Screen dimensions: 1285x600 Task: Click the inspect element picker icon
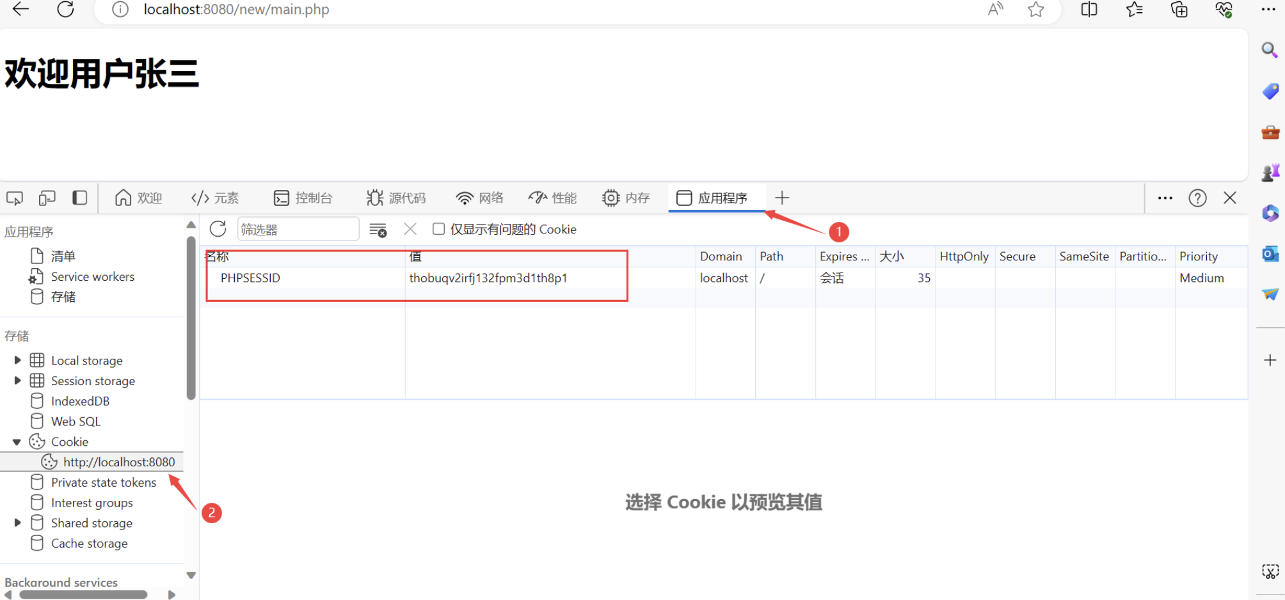[15, 198]
